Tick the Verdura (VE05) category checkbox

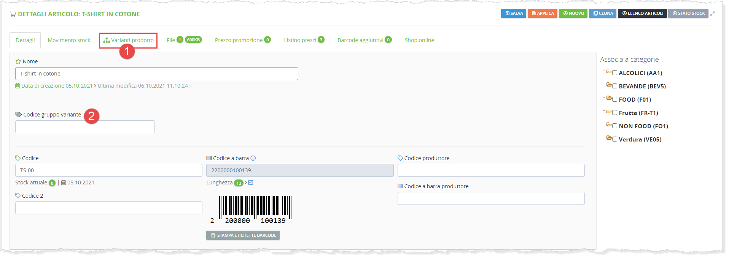click(x=614, y=139)
